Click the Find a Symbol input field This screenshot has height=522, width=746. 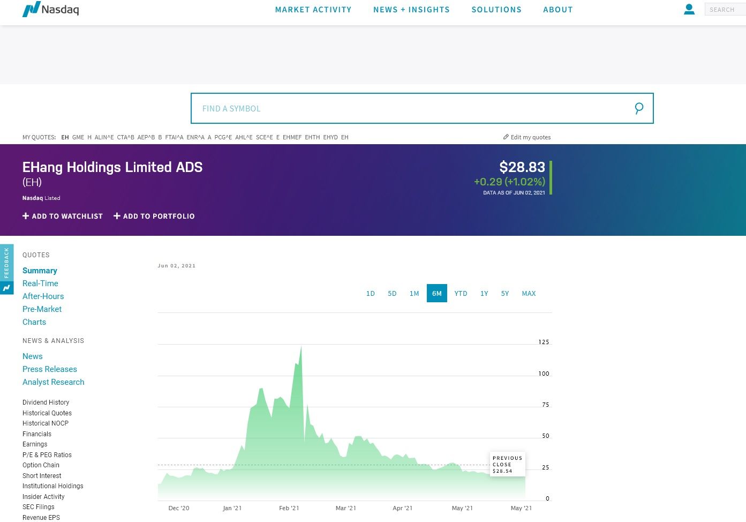[412, 108]
